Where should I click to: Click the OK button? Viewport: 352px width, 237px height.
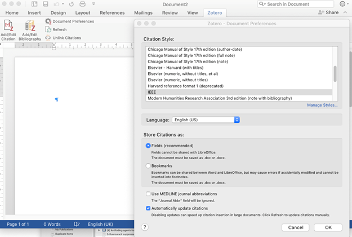tap(328, 227)
